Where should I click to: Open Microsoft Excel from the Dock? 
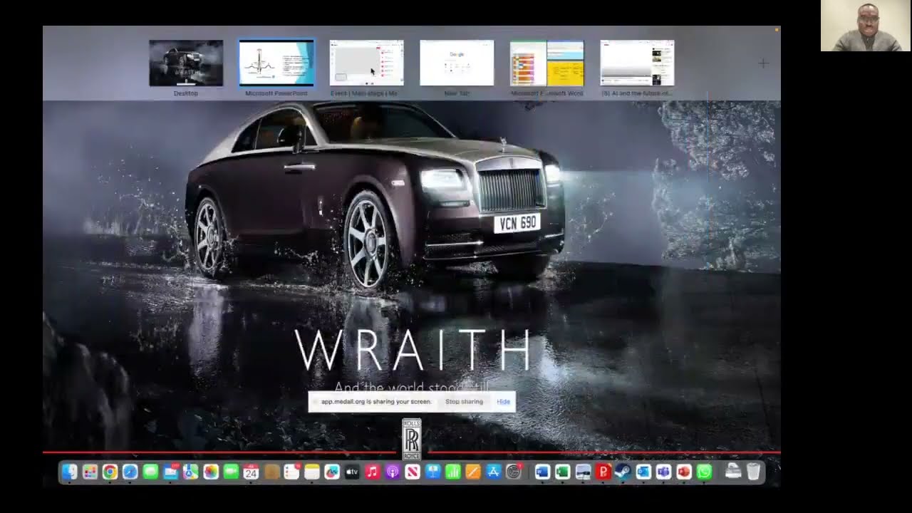(x=562, y=472)
